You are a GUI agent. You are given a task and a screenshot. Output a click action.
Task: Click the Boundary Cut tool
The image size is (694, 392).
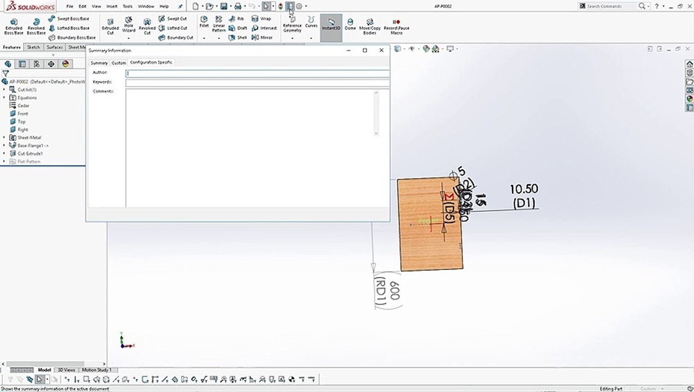click(176, 38)
